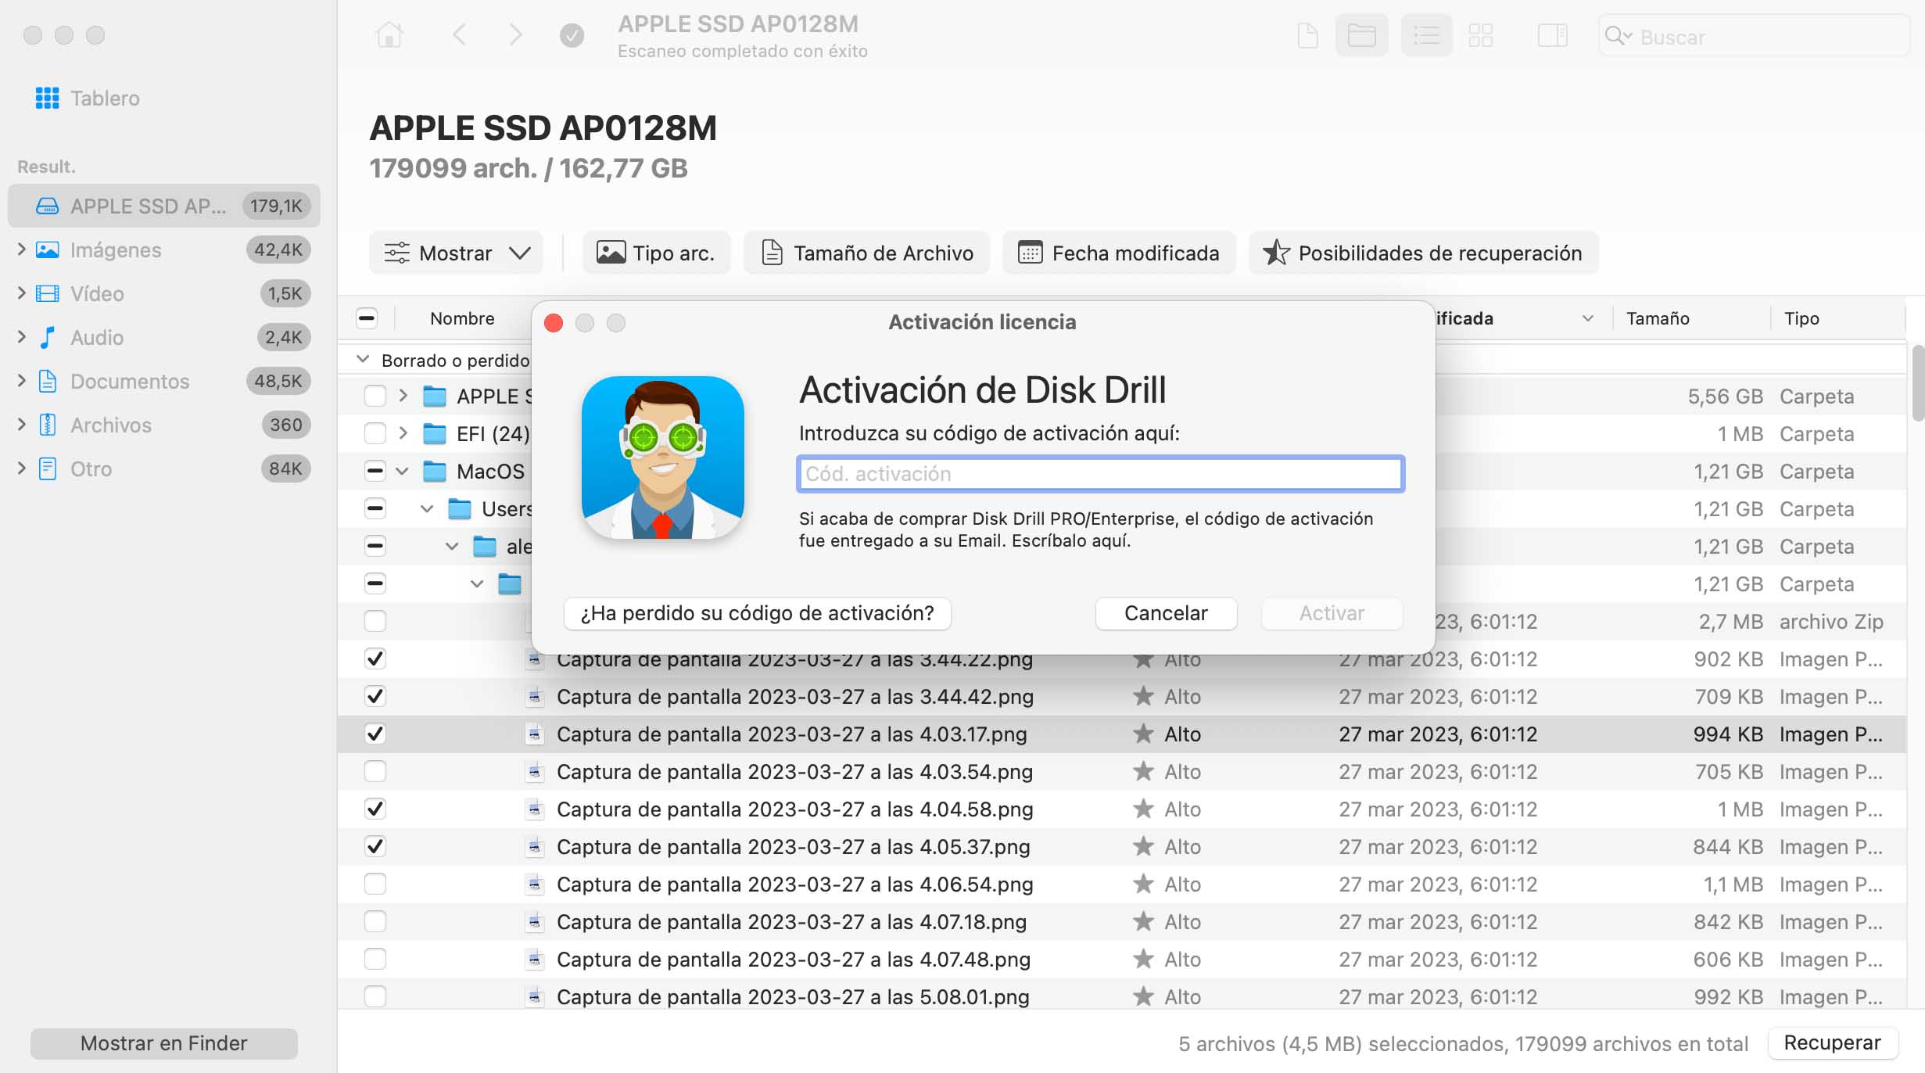The image size is (1925, 1073).
Task: Toggle the preview side panel icon
Action: click(x=1553, y=35)
